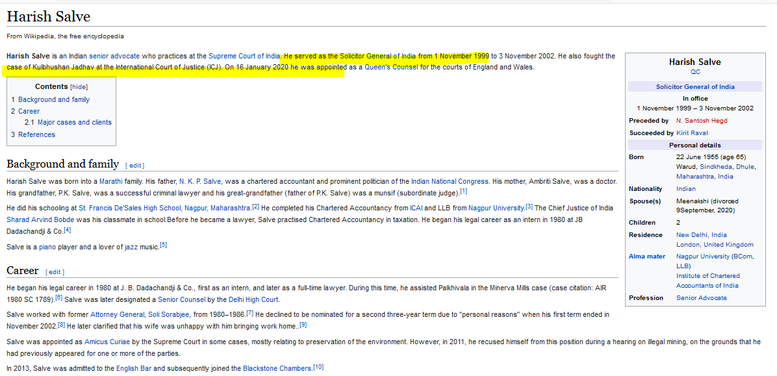Open citation [1] after subordinate judge

pos(464,191)
